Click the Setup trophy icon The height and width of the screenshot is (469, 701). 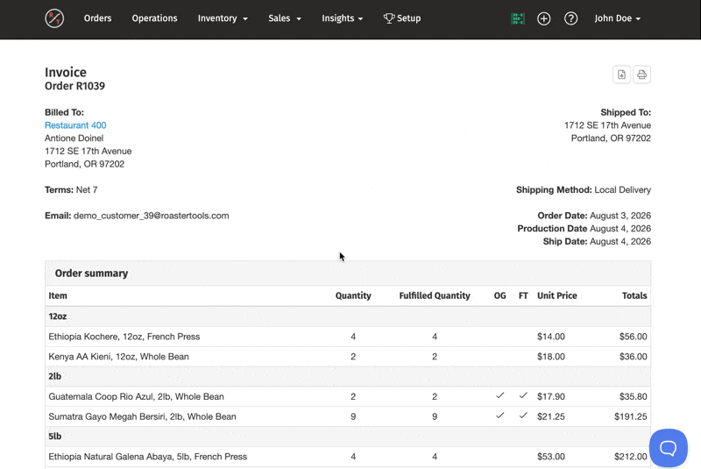pyautogui.click(x=389, y=18)
